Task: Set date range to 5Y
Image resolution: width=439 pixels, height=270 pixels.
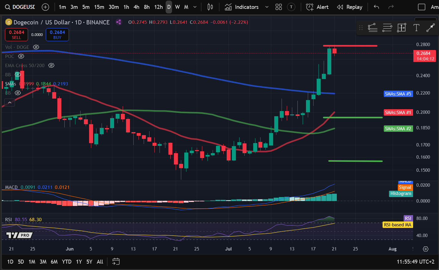Action: point(89,262)
